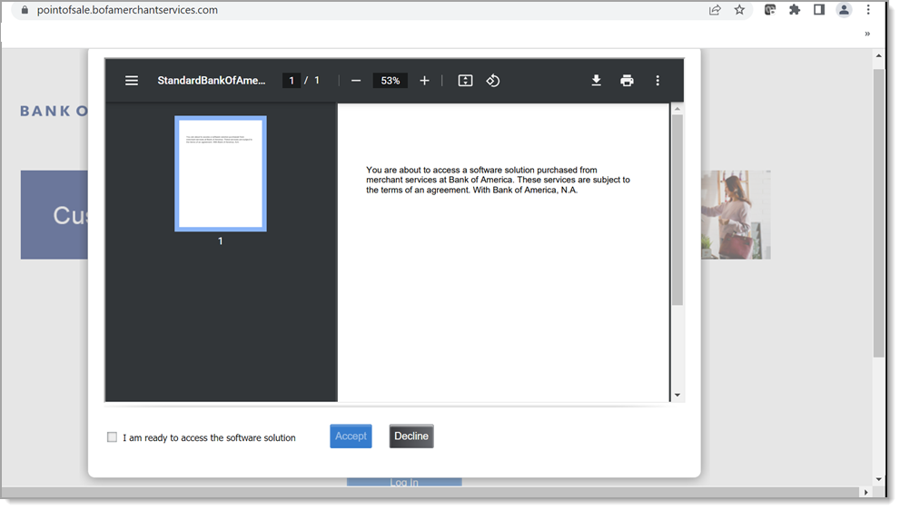Click the PDF vertical scrollbar thumb
Screen dimensions: 900x510
(677, 210)
